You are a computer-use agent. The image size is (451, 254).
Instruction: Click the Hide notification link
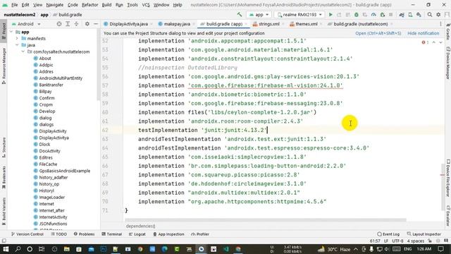pyautogui.click(x=423, y=33)
